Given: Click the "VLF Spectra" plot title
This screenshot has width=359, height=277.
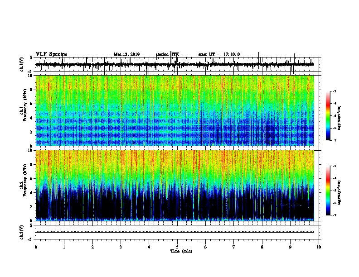Looking at the screenshot, I should coord(51,54).
